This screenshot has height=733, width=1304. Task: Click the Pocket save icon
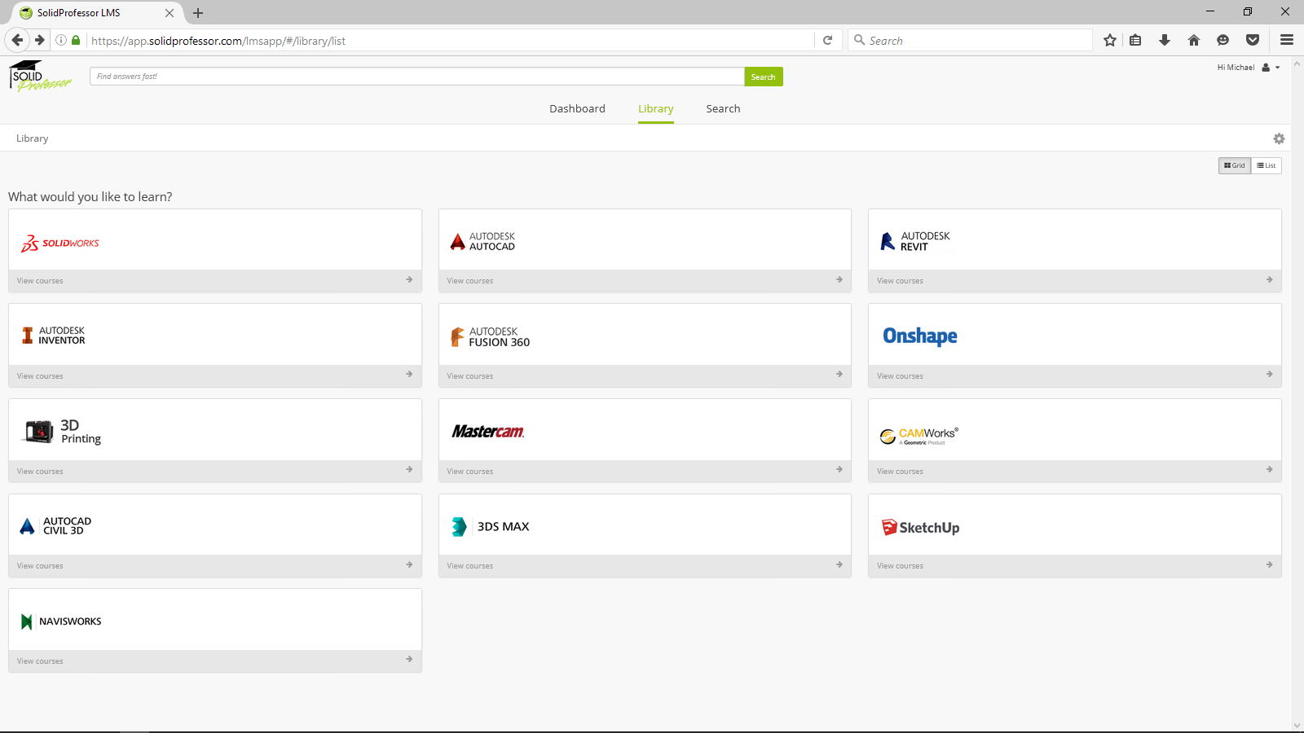click(x=1253, y=40)
